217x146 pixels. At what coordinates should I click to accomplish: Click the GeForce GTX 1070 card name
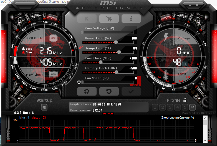pyautogui.click(x=107, y=104)
